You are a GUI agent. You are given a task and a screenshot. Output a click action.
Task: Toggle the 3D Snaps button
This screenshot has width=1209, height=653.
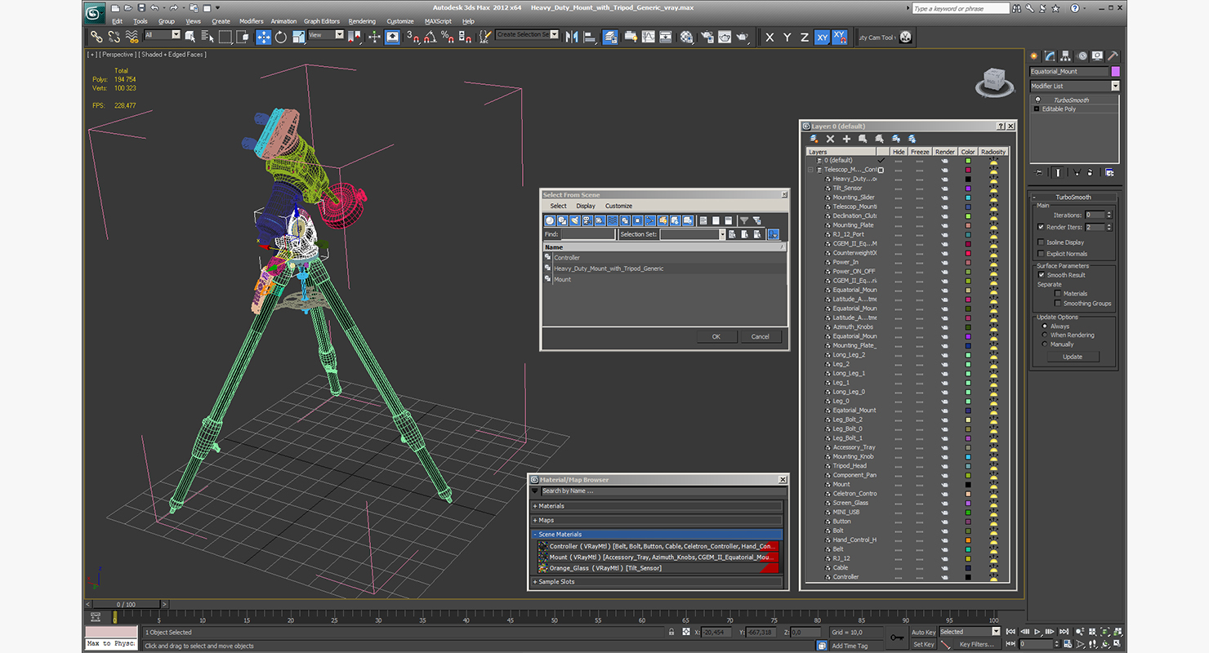coord(413,37)
